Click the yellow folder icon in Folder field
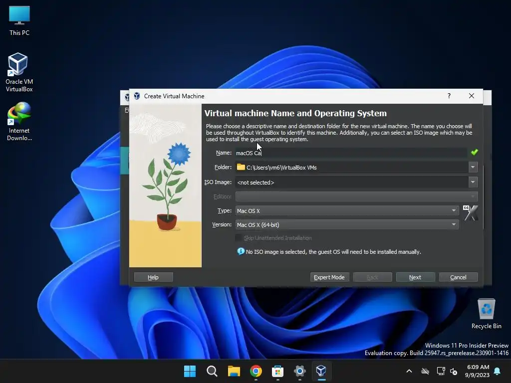The image size is (511, 383). click(241, 167)
